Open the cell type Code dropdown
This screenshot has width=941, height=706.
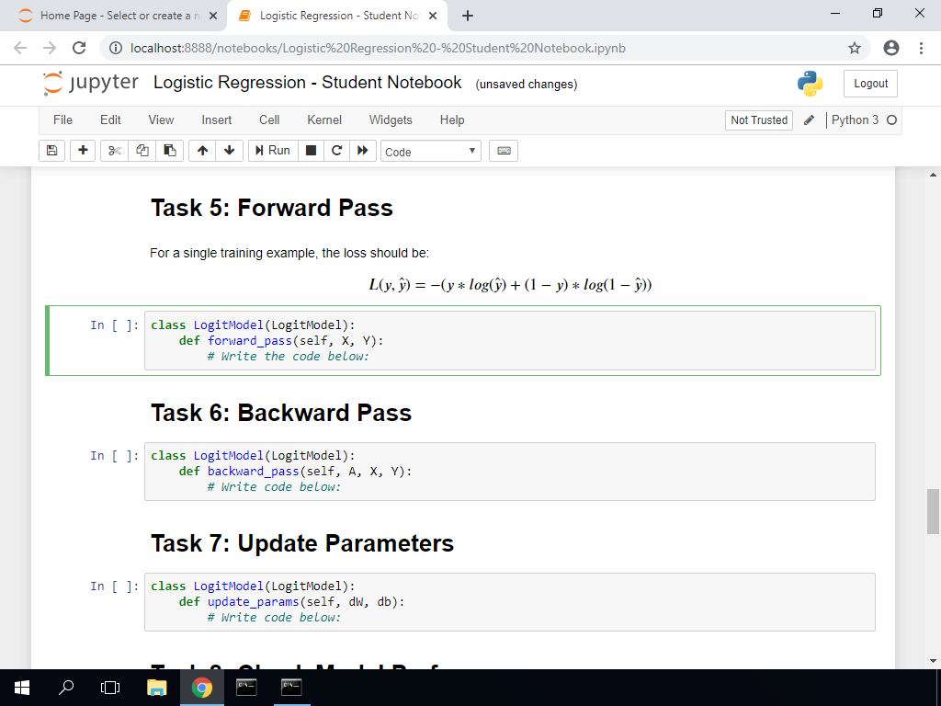click(x=430, y=152)
